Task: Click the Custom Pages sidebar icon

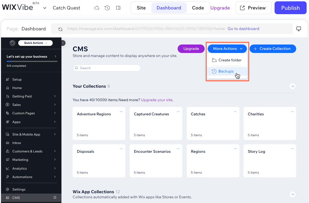Action: [x=7, y=113]
